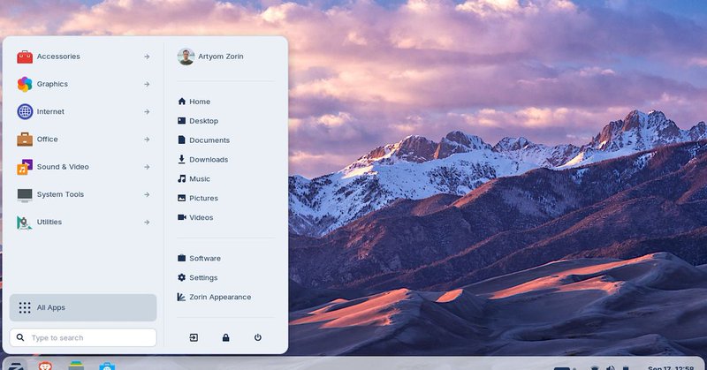Click the log out icon

[194, 337]
